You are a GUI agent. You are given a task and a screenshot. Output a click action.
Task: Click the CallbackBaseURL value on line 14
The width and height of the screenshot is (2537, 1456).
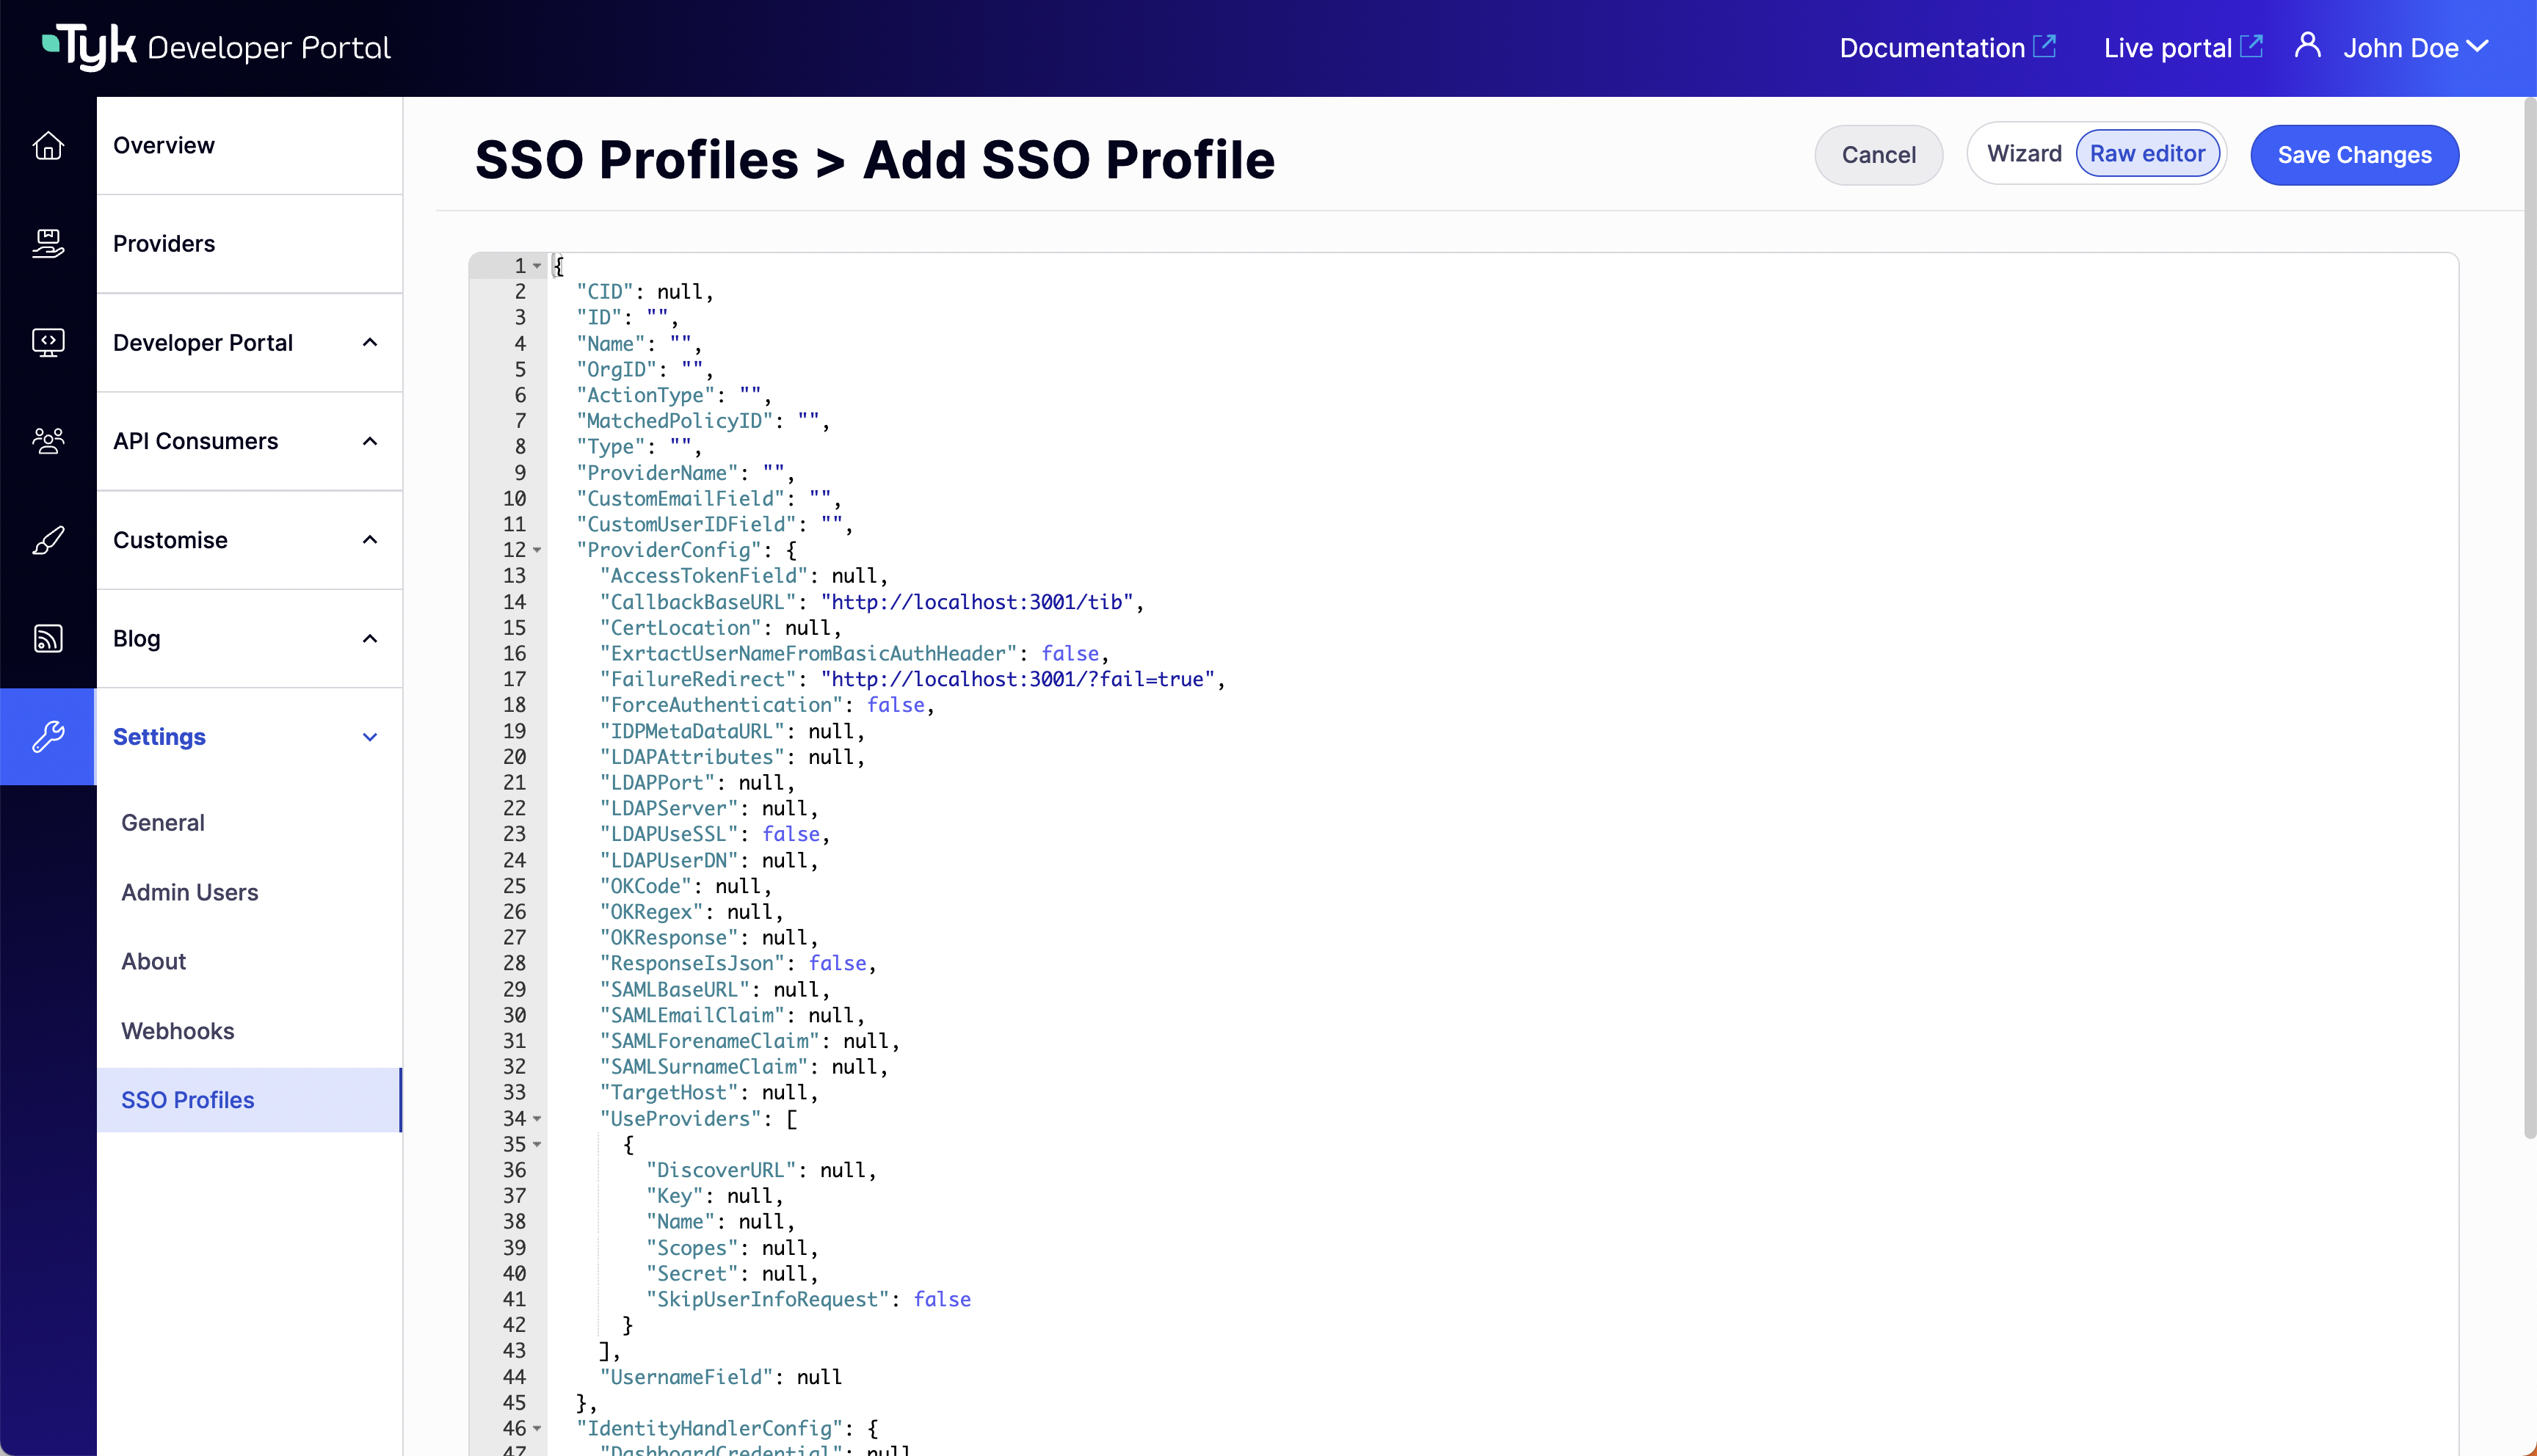coord(980,601)
